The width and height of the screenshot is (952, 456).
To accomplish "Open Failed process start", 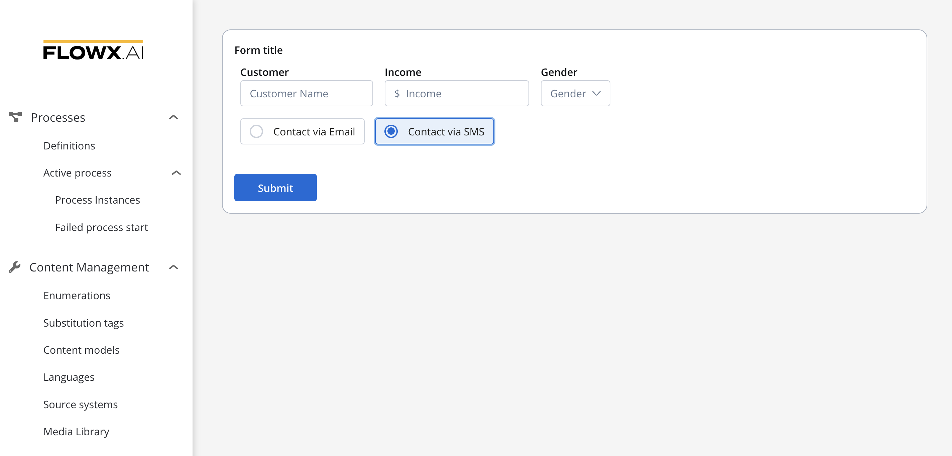I will point(101,227).
